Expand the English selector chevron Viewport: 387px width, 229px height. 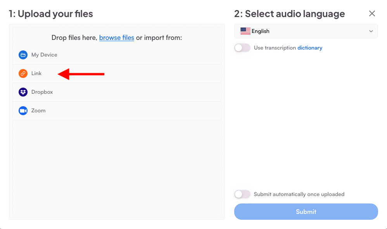371,31
